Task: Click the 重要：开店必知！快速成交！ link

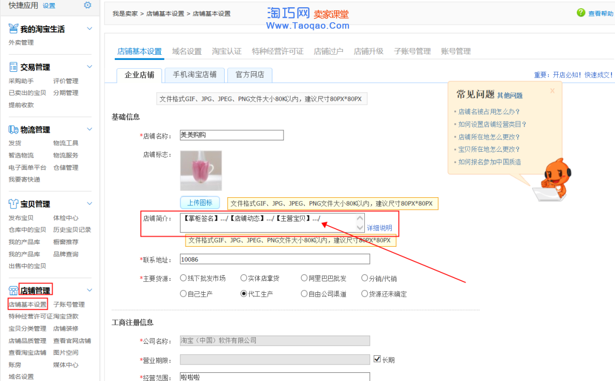Action: click(573, 75)
